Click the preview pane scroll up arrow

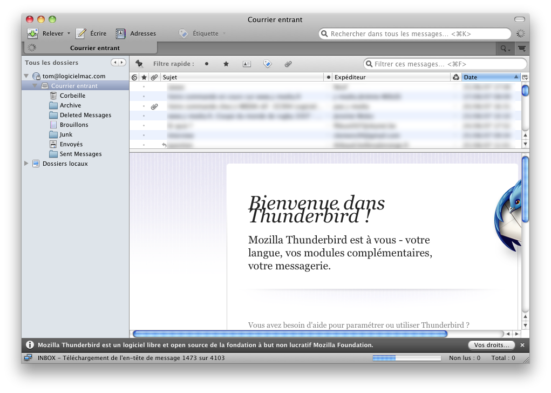click(x=525, y=316)
